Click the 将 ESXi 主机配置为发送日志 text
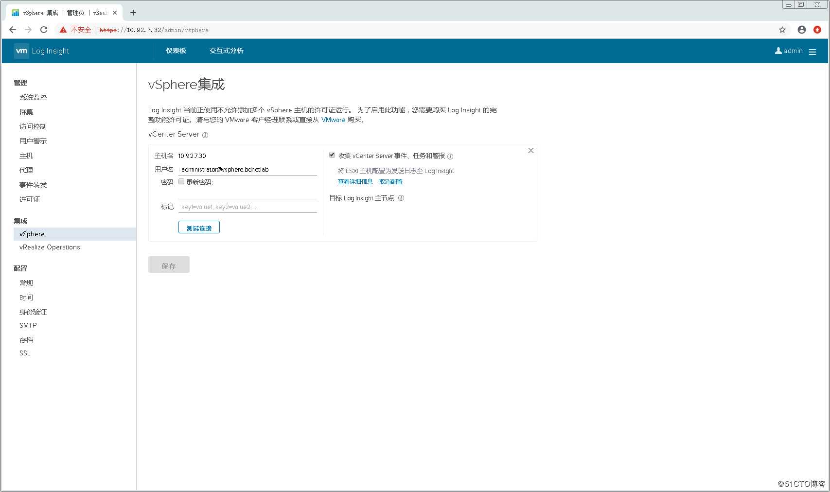The width and height of the screenshot is (830, 492). click(x=396, y=171)
